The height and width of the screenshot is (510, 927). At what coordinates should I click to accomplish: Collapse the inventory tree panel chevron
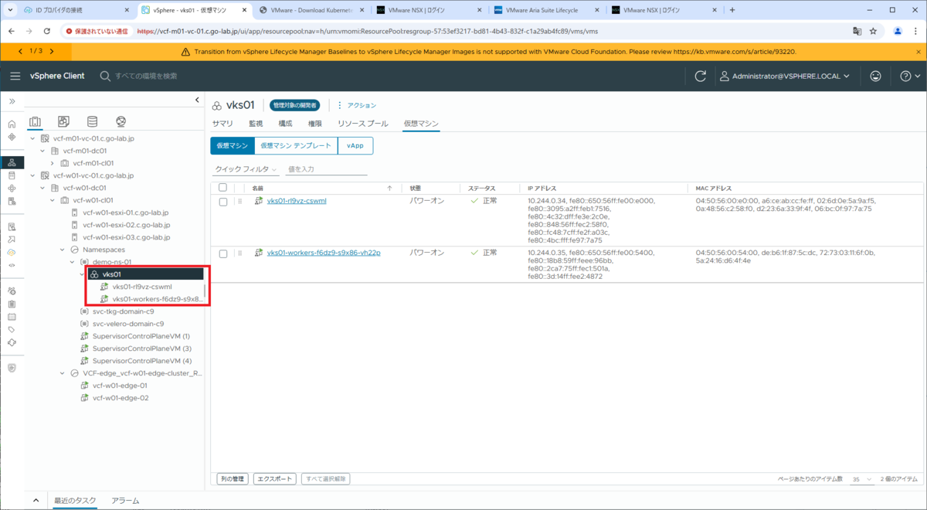[197, 100]
